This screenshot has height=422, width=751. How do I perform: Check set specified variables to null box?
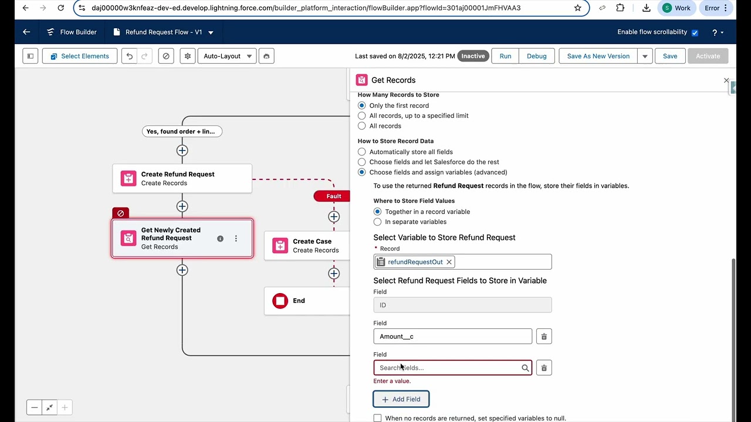377,418
